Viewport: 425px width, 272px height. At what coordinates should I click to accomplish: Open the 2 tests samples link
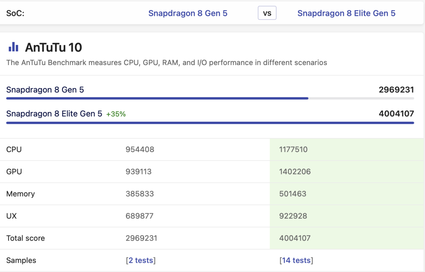pyautogui.click(x=141, y=260)
